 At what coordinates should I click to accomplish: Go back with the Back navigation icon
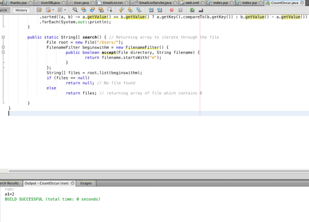click(48, 10)
